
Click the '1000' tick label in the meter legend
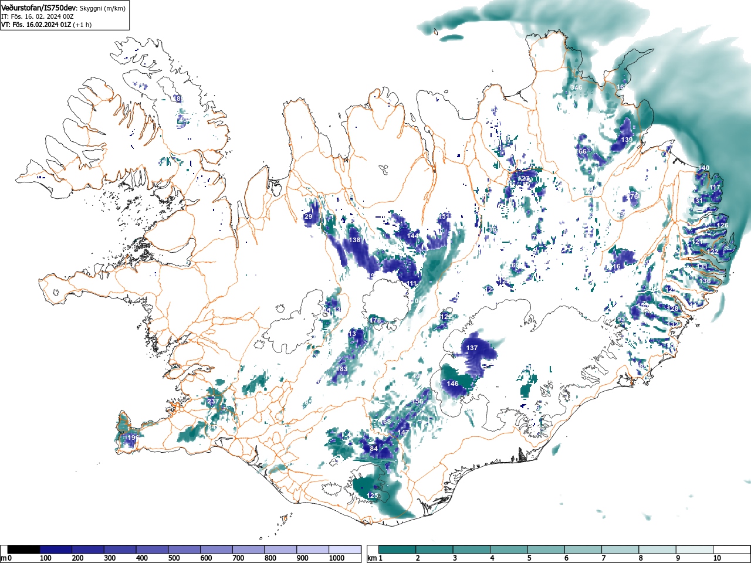pos(337,558)
